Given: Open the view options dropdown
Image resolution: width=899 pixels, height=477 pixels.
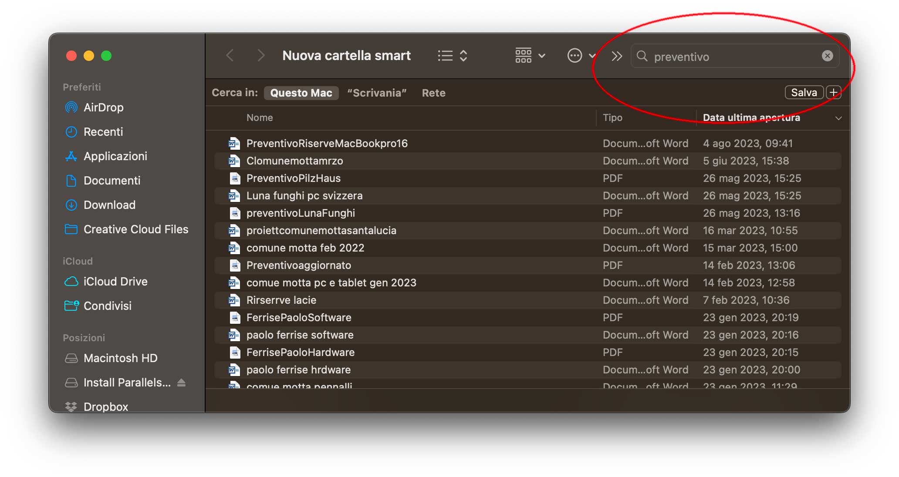Looking at the screenshot, I should (530, 55).
